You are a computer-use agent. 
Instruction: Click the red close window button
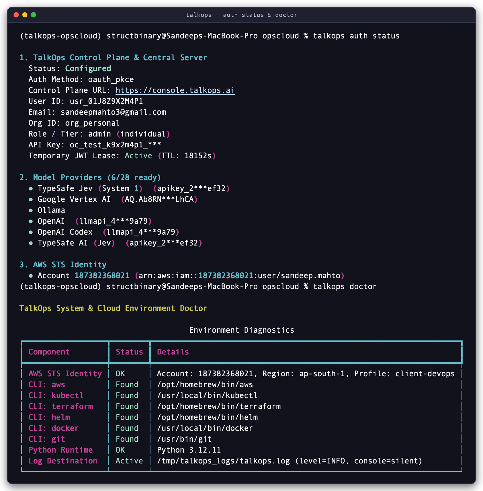point(16,15)
